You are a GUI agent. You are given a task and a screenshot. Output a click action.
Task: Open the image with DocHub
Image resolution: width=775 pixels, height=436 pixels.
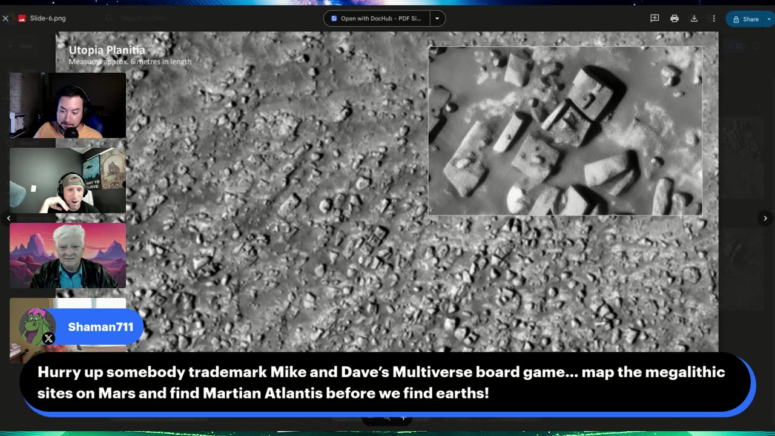[x=377, y=19]
